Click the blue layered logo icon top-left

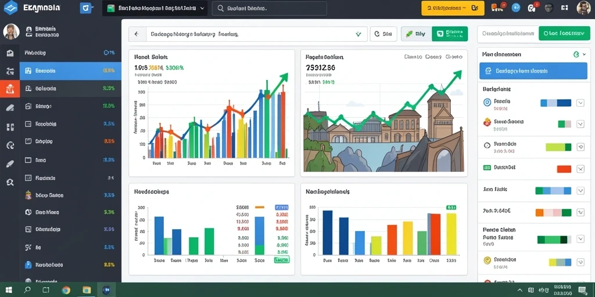[10, 8]
